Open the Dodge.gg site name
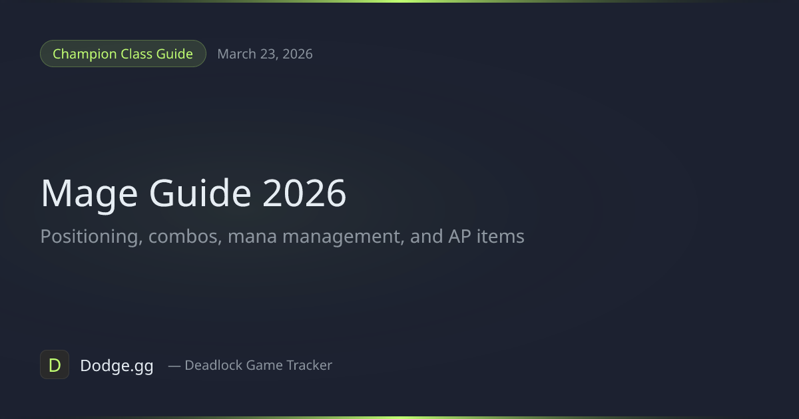 [x=117, y=365]
